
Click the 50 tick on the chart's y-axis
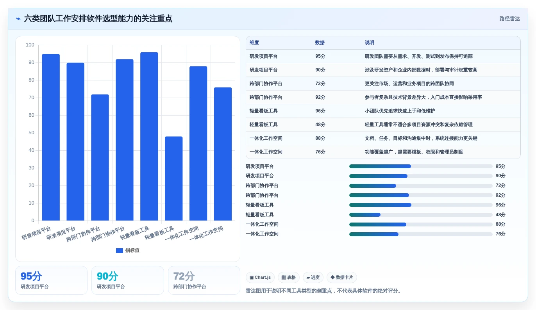tap(31, 133)
